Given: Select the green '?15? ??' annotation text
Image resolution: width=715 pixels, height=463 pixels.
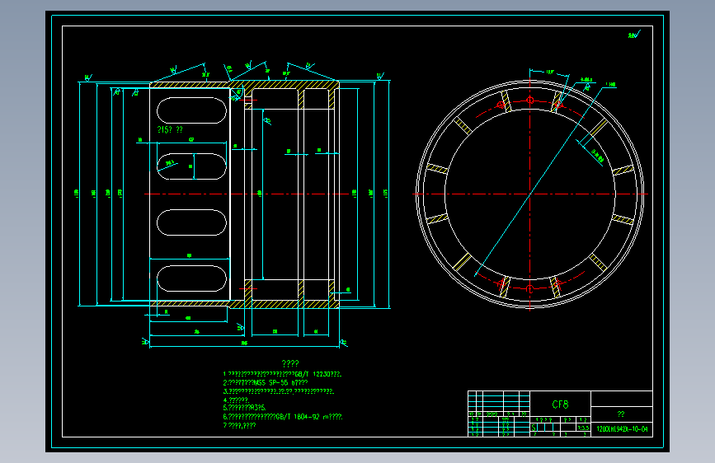Looking at the screenshot, I should pyautogui.click(x=170, y=130).
